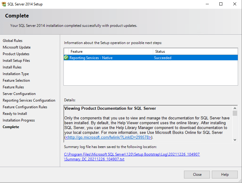Click the green success checkmark icon
This screenshot has height=183, width=242.
coord(66,58)
